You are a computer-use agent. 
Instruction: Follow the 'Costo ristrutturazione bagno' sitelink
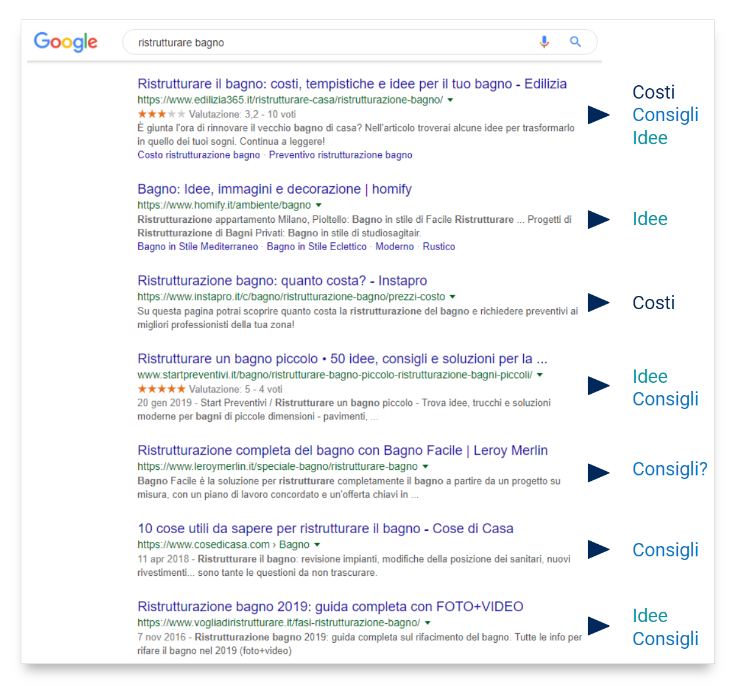(x=199, y=155)
